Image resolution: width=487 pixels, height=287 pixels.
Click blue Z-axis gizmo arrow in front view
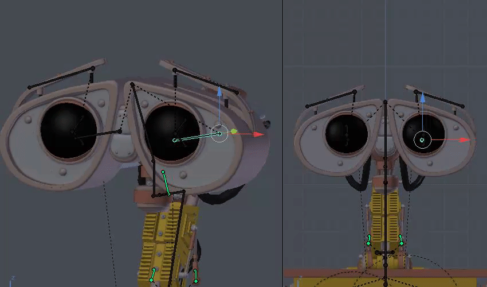click(x=422, y=98)
